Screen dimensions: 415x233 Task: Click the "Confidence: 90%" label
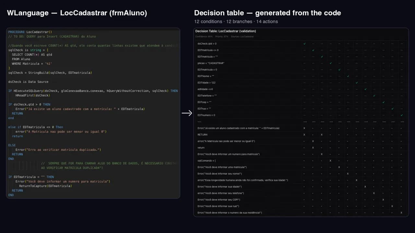(x=204, y=37)
